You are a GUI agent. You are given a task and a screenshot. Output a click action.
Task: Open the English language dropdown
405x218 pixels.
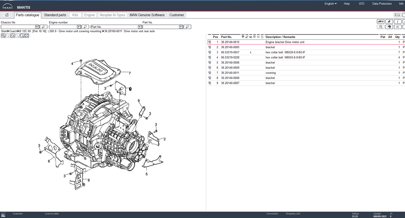tap(331, 4)
